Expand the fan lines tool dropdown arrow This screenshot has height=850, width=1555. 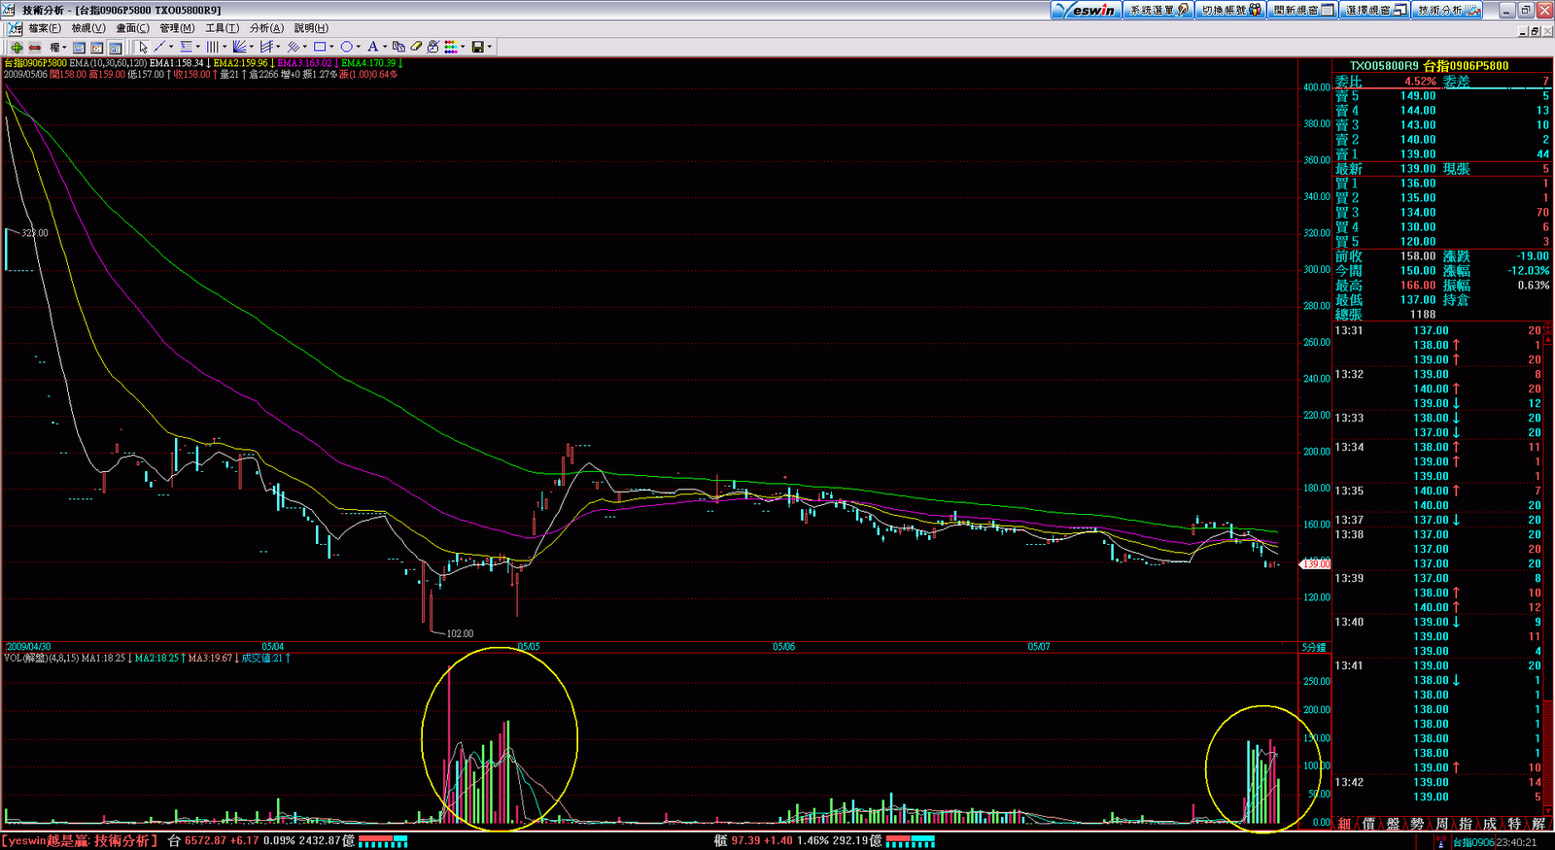(252, 47)
